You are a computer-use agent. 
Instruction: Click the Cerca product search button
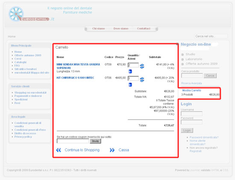click(210, 75)
